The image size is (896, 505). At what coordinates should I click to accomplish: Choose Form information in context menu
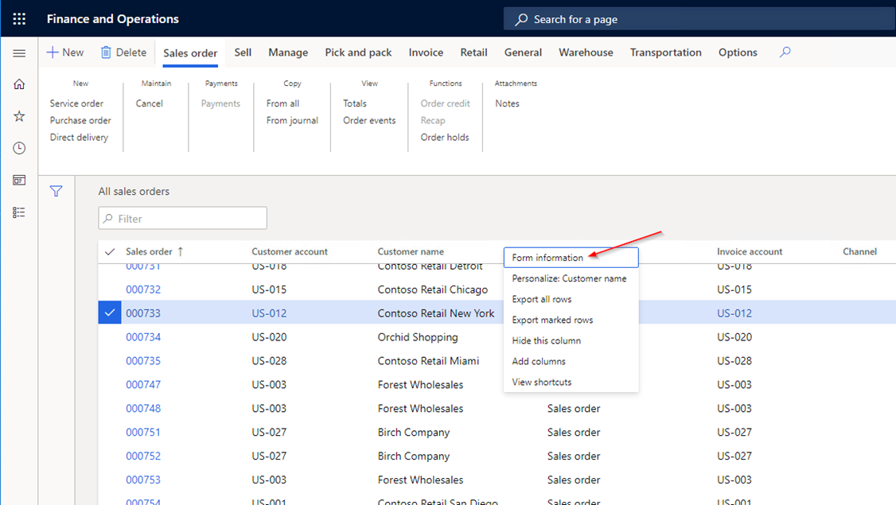tap(571, 258)
